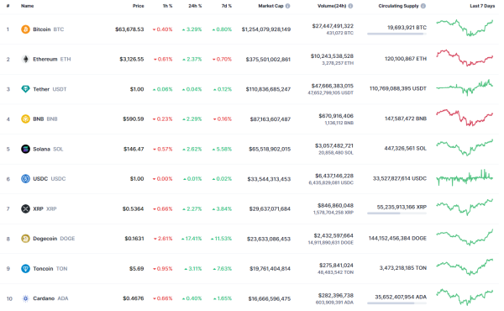Open Cardano's 7-day sparkline chart
This screenshot has width=504, height=311.
pyautogui.click(x=465, y=297)
